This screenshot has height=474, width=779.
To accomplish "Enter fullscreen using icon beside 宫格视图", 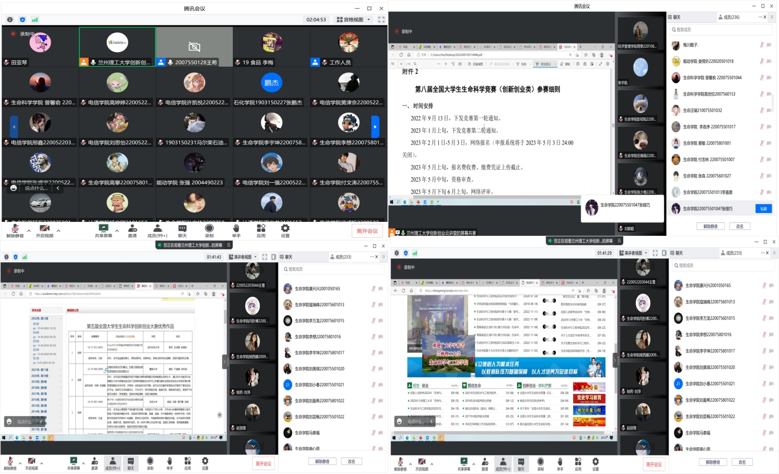I will click(381, 20).
